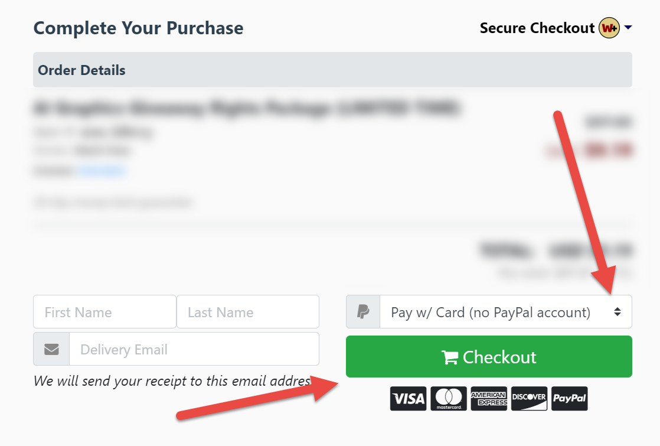This screenshot has width=660, height=446.
Task: Select the Mastercard logo
Action: 449,399
